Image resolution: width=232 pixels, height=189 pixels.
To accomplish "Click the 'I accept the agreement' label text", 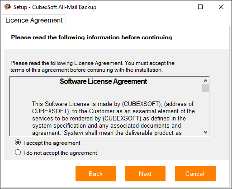I will 52,143.
